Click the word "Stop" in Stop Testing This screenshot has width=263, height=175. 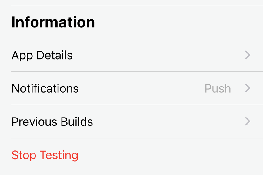point(24,155)
